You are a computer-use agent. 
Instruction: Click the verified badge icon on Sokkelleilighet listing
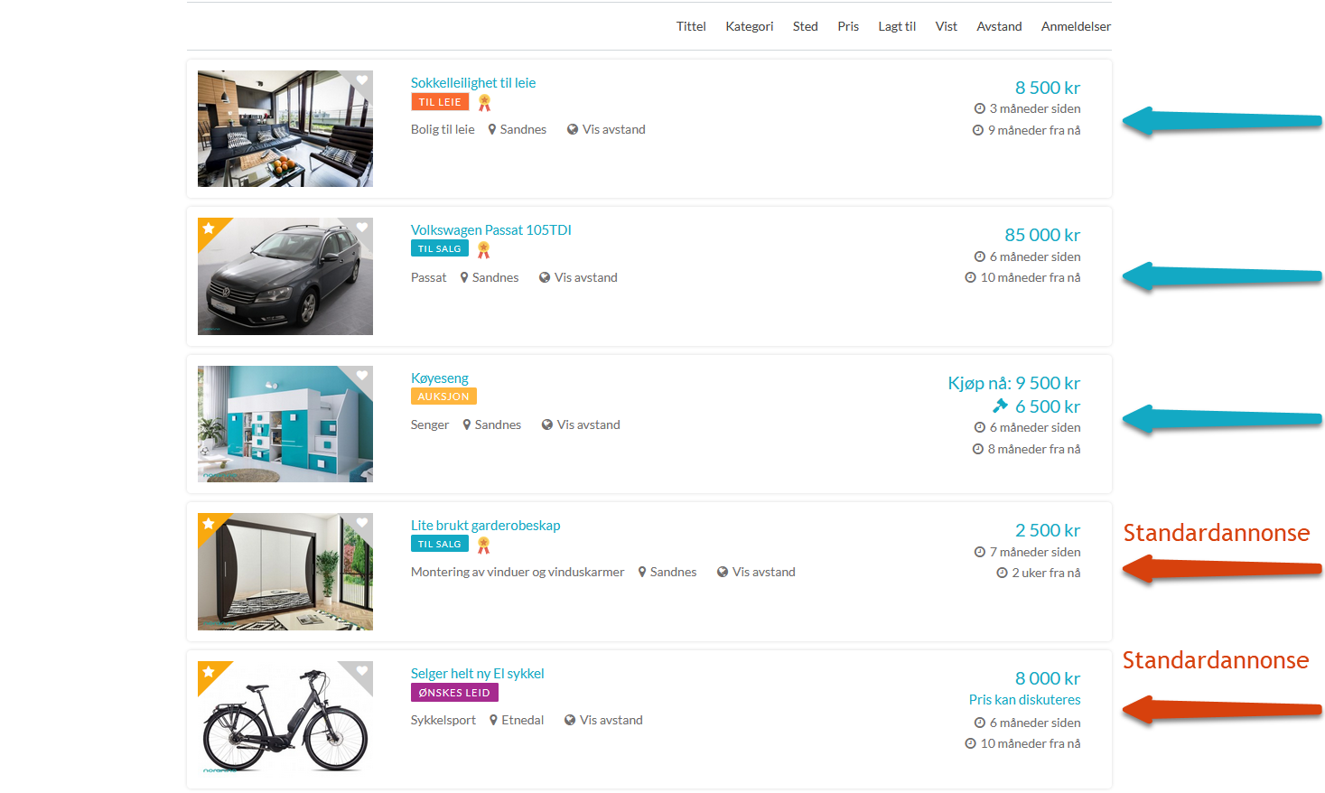(x=484, y=102)
